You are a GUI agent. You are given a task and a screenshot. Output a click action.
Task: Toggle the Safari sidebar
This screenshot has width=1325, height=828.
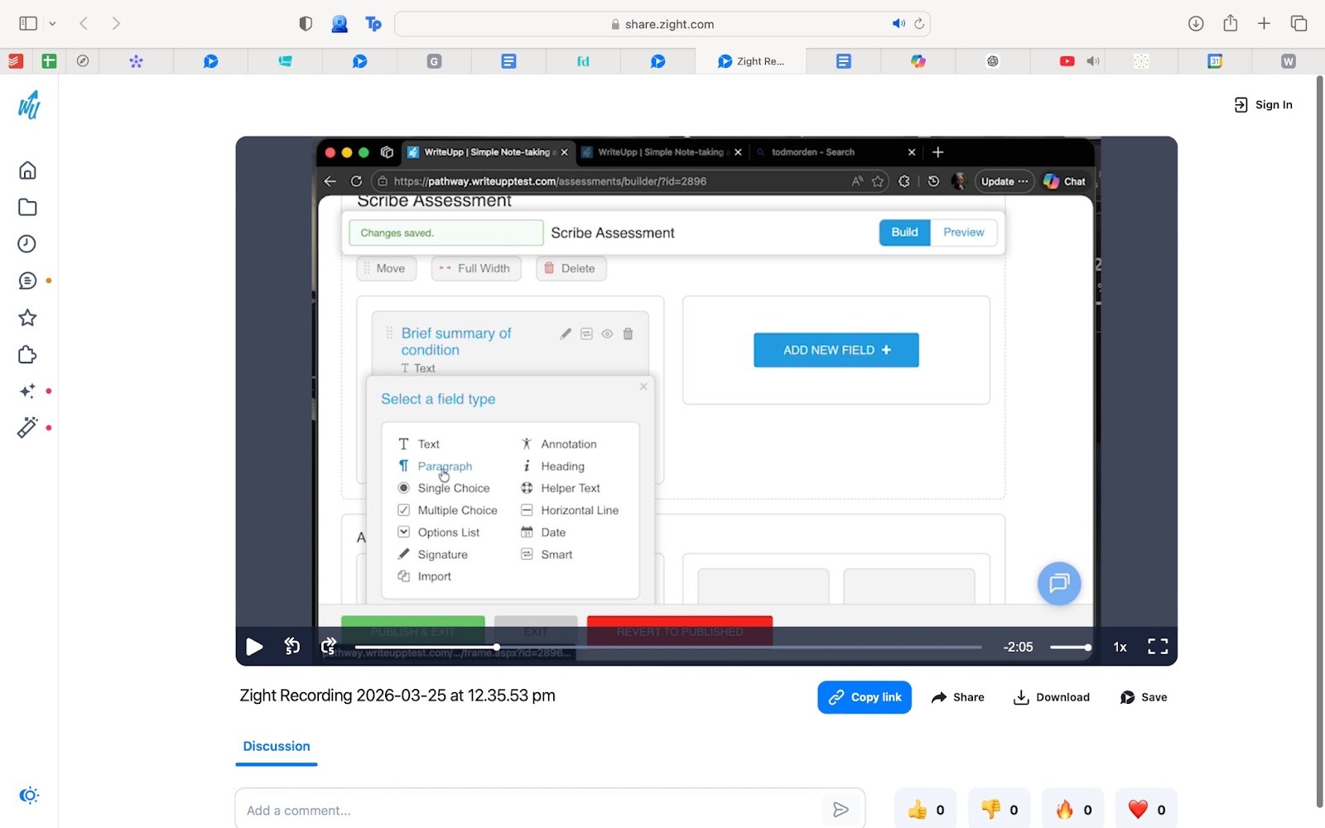pyautogui.click(x=28, y=23)
